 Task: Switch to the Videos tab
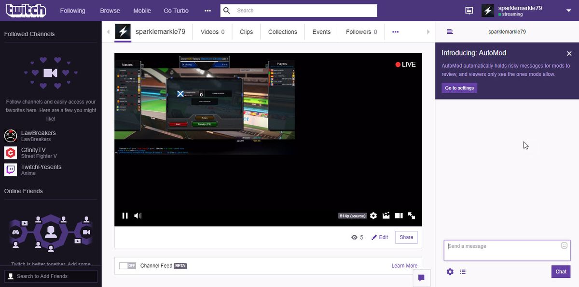click(213, 32)
